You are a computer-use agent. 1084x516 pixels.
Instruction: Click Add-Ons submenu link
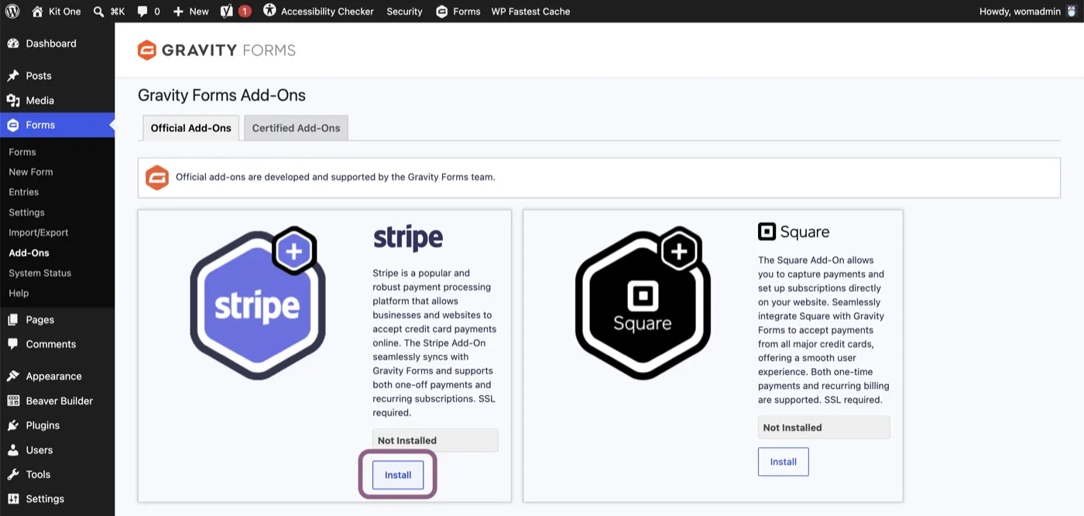[29, 253]
